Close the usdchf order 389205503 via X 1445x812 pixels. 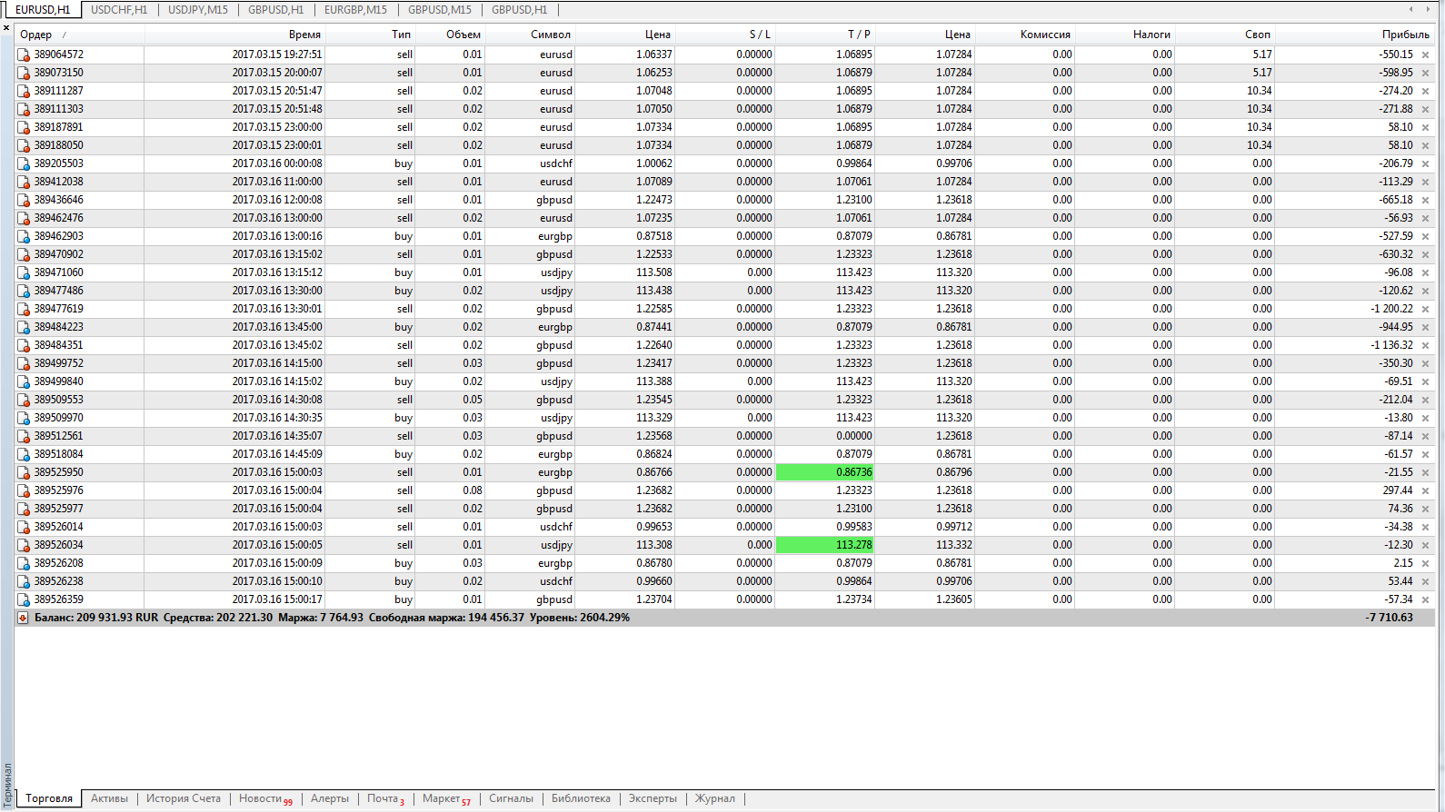pos(1425,164)
